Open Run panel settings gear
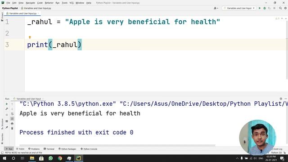Image resolution: width=288 pixels, height=162 pixels. coord(281,99)
